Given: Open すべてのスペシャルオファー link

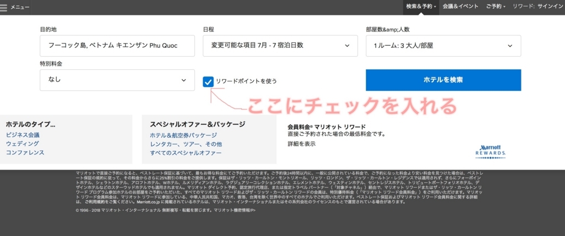Looking at the screenshot, I should point(185,153).
